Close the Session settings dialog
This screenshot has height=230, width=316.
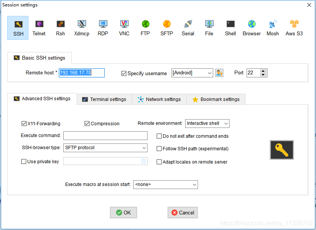point(309,5)
